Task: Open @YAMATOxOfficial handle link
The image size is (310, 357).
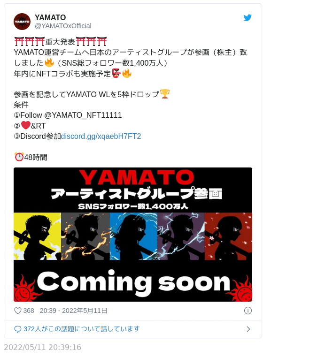Action: [x=63, y=26]
